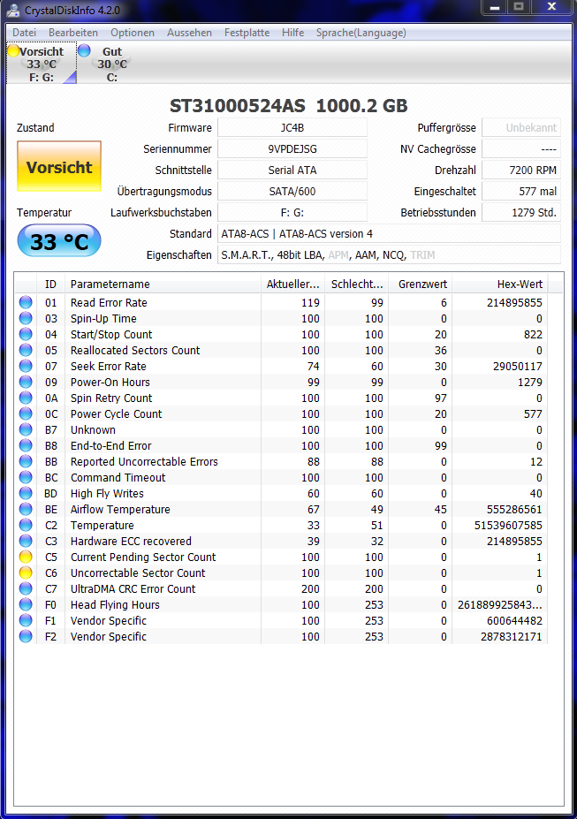Click the Eingeschaltet field 577 mal
Screen dimensions: 577x819
[521, 191]
